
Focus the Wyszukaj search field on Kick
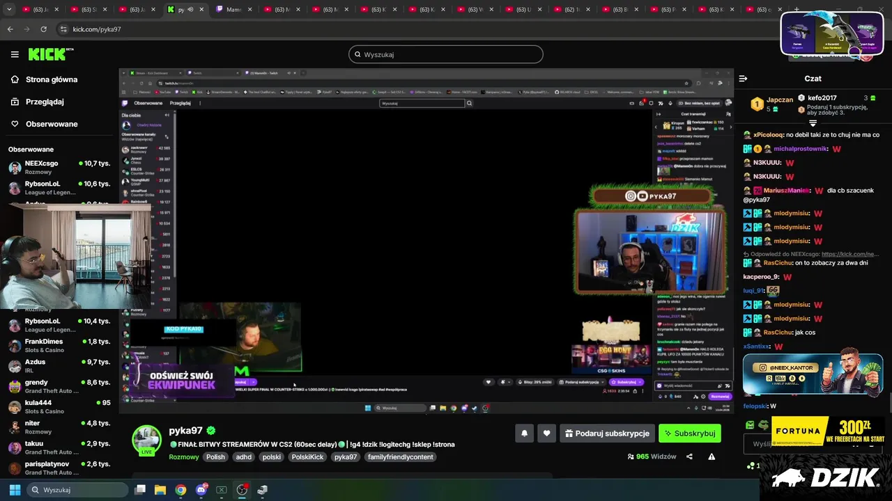point(446,54)
